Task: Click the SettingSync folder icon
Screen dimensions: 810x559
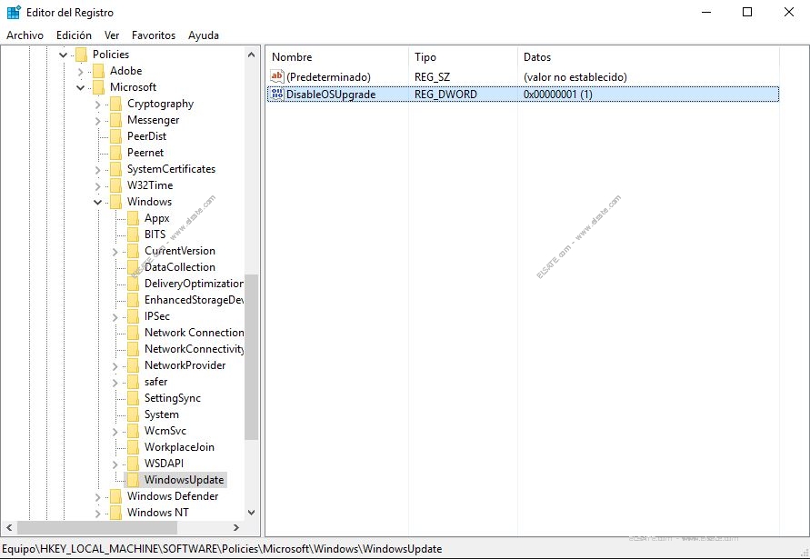Action: tap(133, 398)
